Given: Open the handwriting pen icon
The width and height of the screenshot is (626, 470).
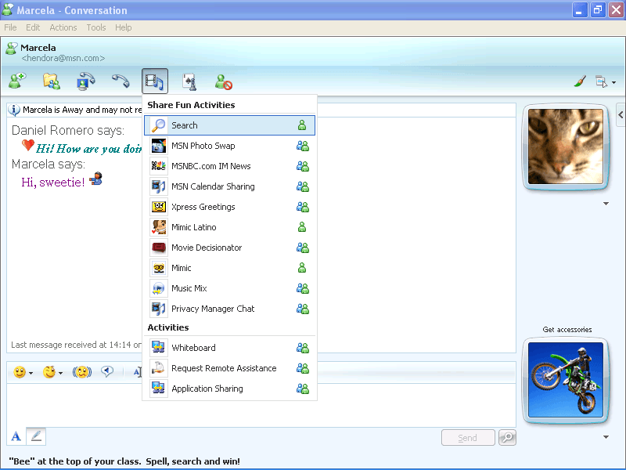Looking at the screenshot, I should tap(35, 436).
